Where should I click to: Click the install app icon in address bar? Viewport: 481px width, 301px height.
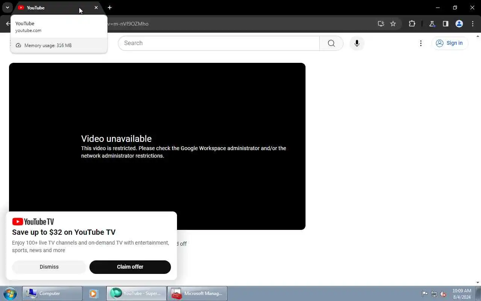(381, 24)
